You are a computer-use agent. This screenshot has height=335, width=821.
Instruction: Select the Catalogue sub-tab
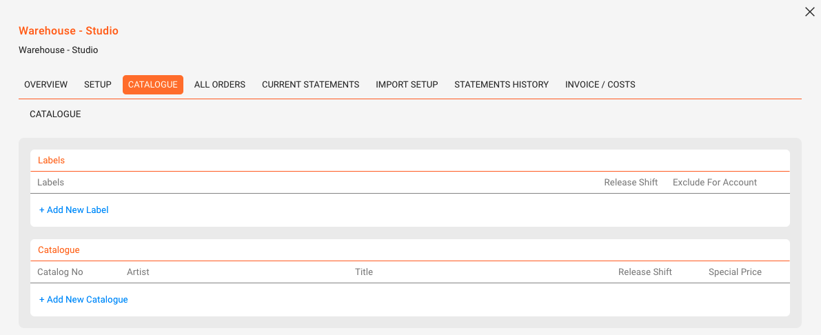tap(56, 114)
